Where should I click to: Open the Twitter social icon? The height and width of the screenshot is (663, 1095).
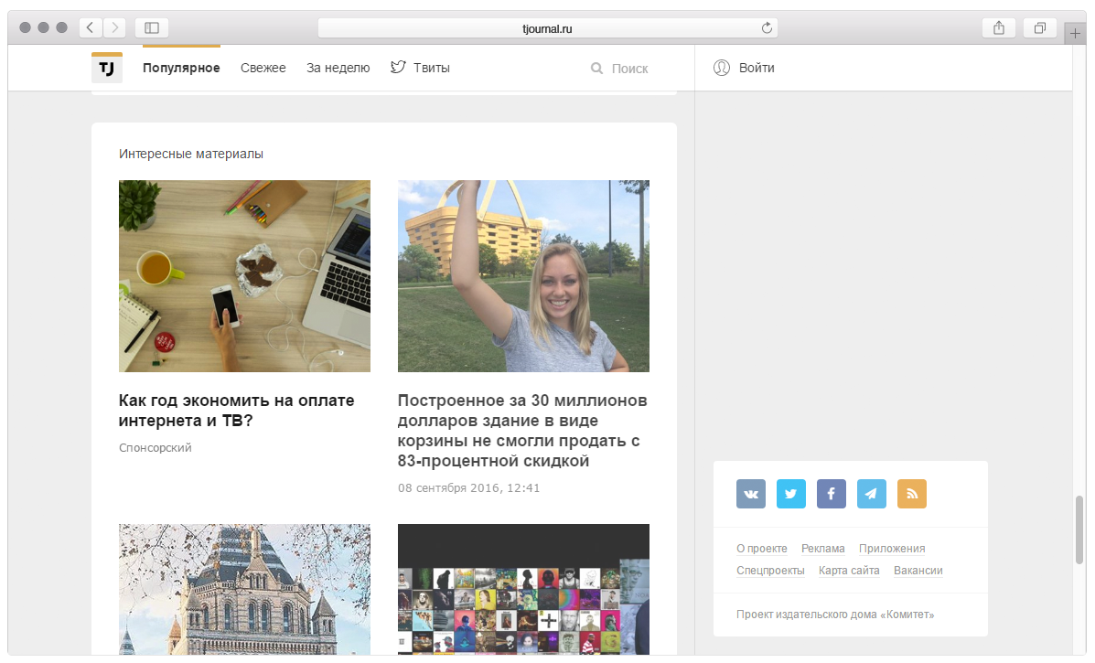(x=791, y=494)
